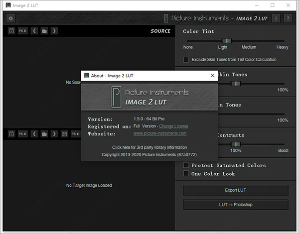This screenshot has height=234, width=299.
Task: Click the version text 1.5.0 - 64 Bit Pro
Action: (x=149, y=119)
